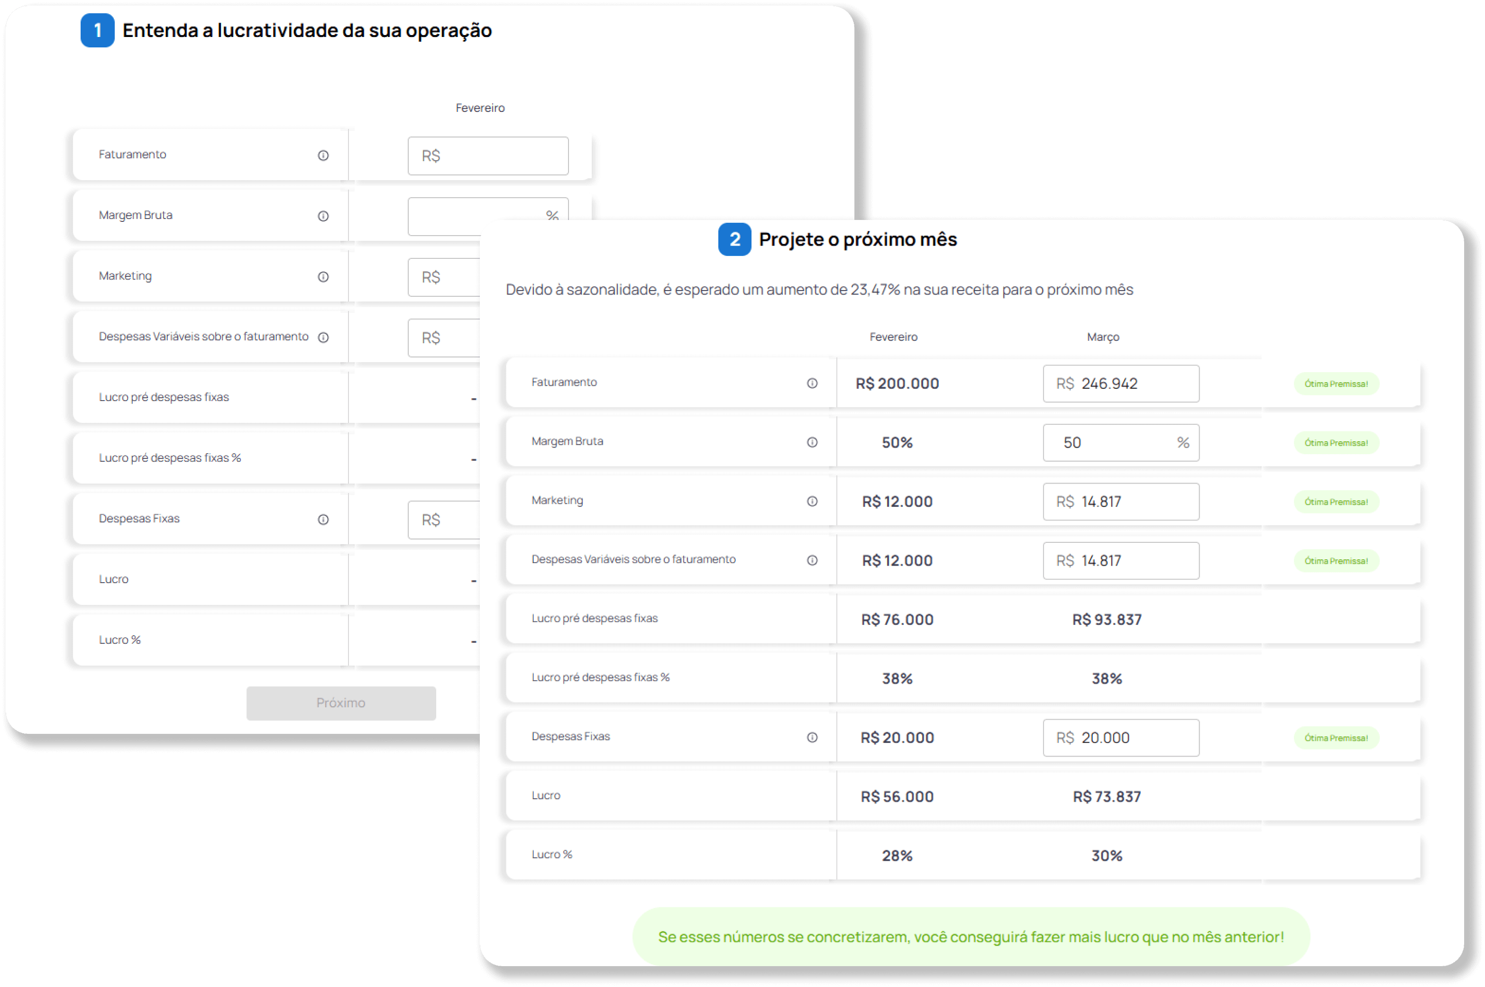Click Ótima Premissa! badge in Faturamento row

tap(1336, 384)
